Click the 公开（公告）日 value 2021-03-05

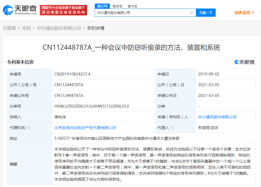209,85
